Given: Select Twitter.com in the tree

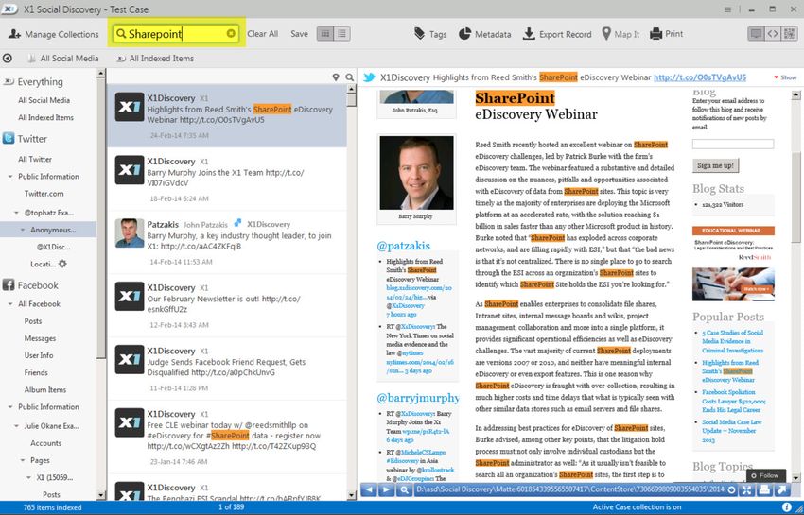Looking at the screenshot, I should click(44, 193).
